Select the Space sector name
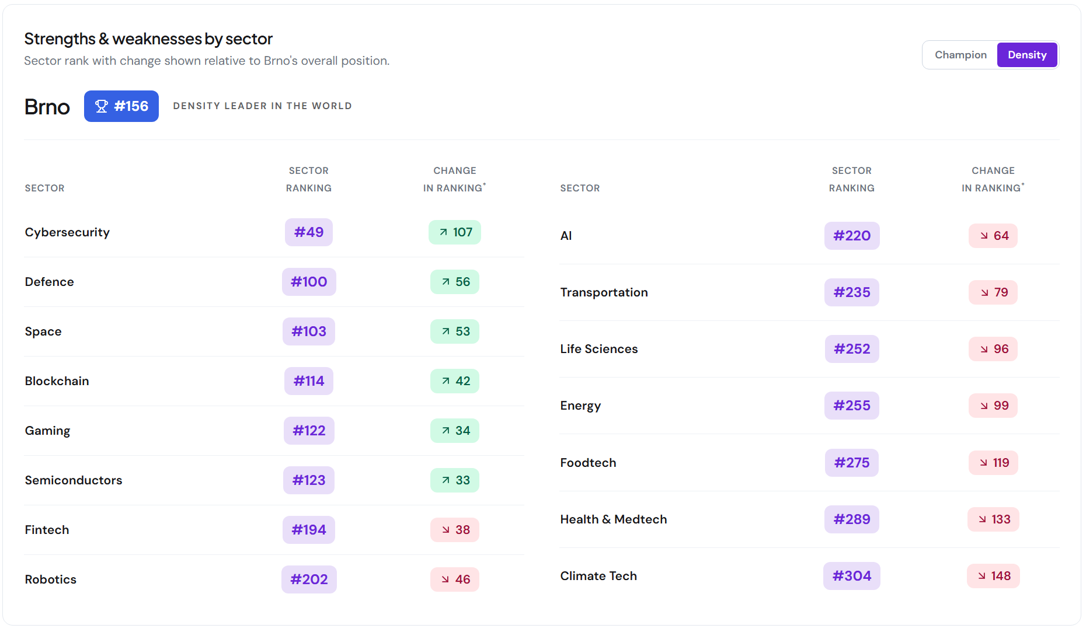Screen dimensions: 1086x632 43,331
